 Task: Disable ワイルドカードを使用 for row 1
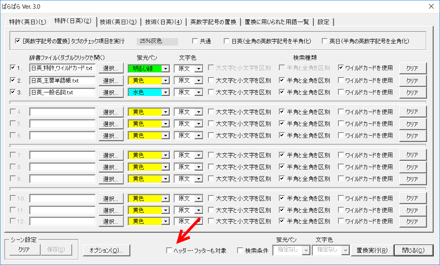pyautogui.click(x=341, y=68)
